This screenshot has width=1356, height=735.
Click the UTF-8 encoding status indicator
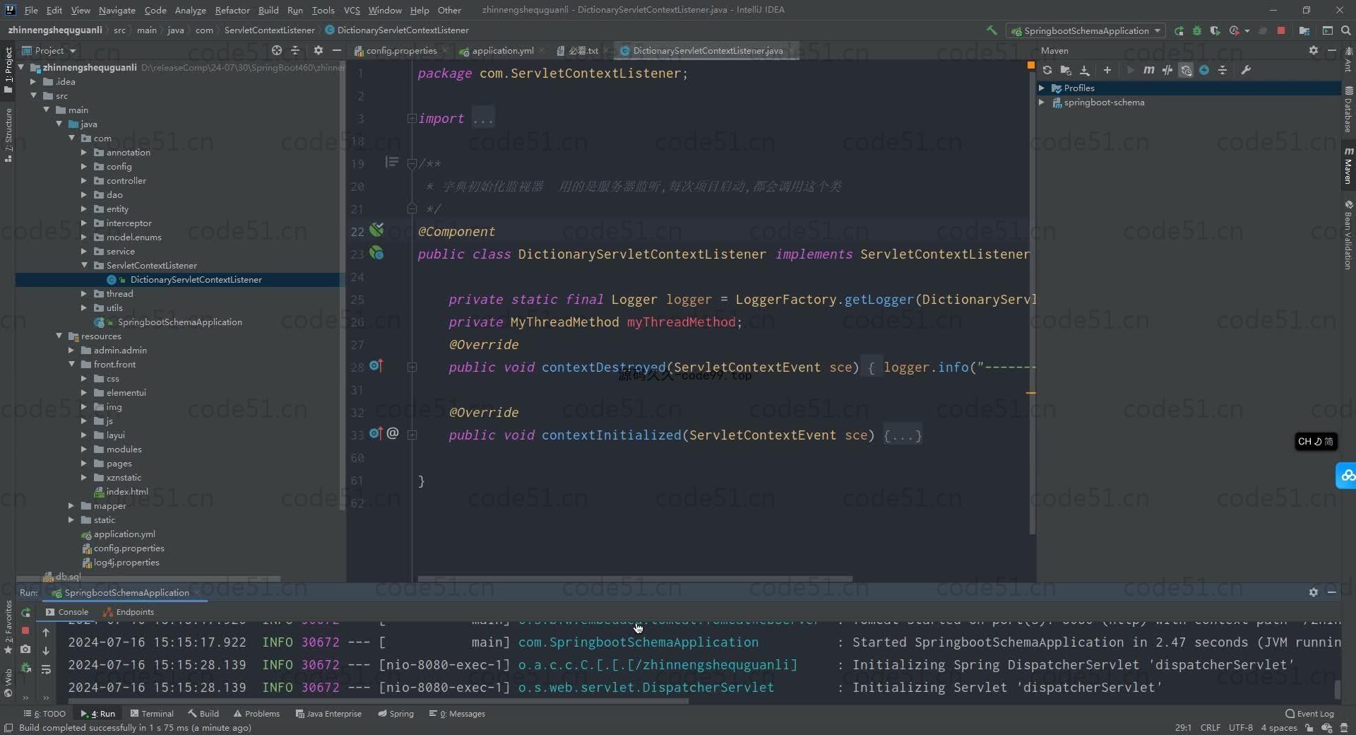tap(1240, 727)
